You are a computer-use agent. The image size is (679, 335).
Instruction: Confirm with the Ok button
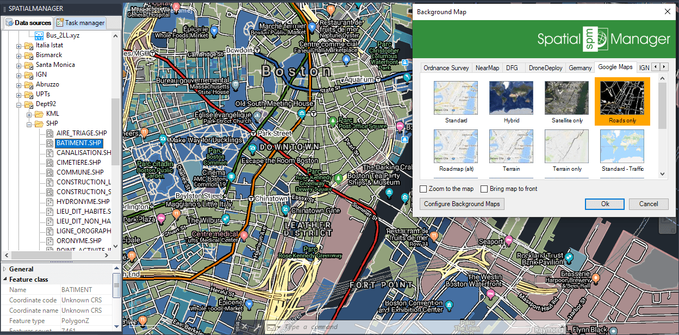click(x=605, y=204)
